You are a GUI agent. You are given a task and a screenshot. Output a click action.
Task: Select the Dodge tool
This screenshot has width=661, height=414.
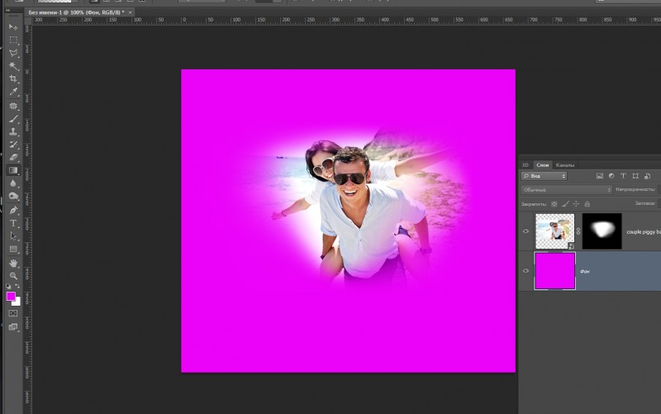tap(13, 196)
